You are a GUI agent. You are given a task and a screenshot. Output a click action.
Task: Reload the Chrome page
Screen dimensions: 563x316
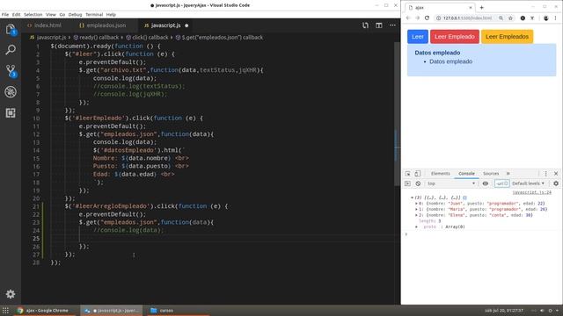coord(427,18)
